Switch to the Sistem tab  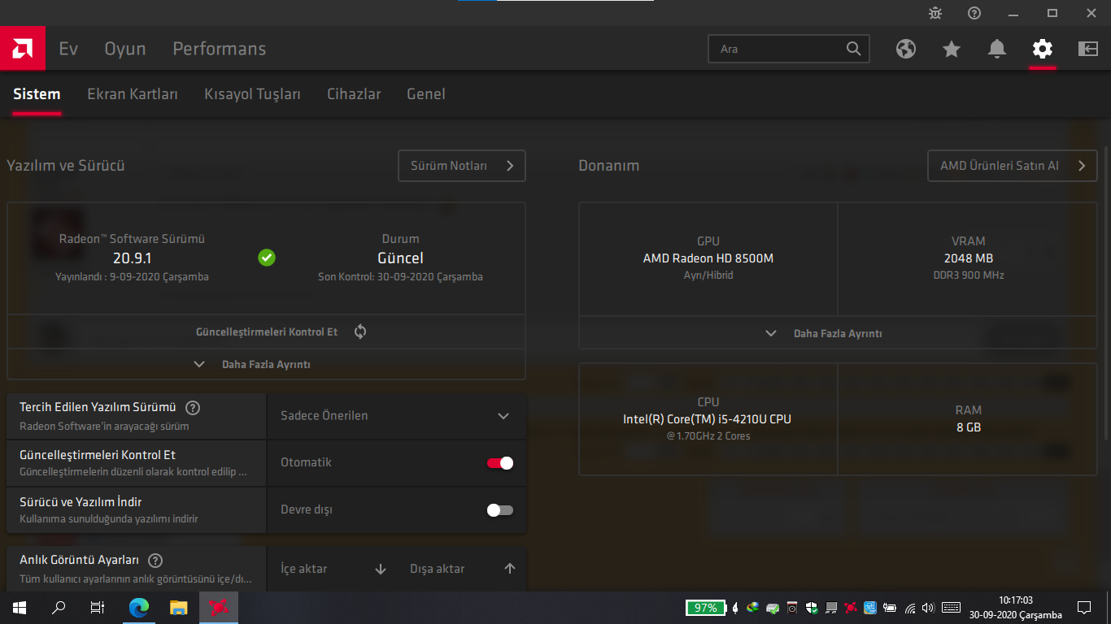tap(37, 94)
